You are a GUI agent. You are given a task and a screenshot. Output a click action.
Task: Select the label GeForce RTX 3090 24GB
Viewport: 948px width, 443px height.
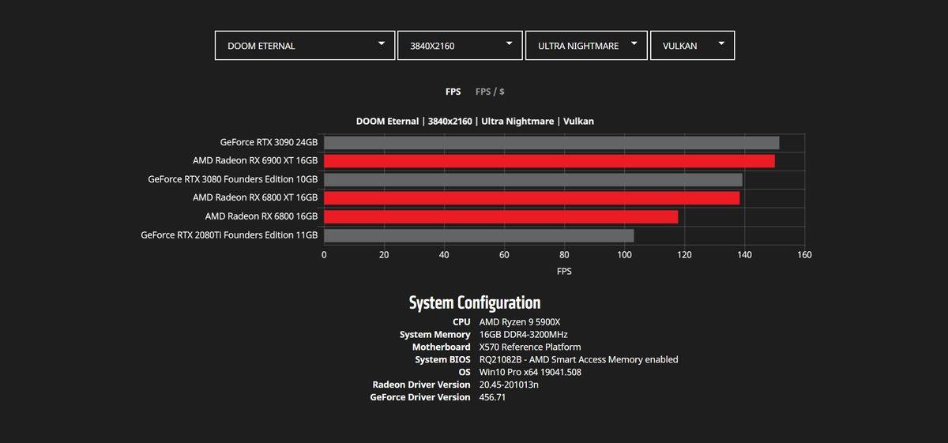point(269,143)
